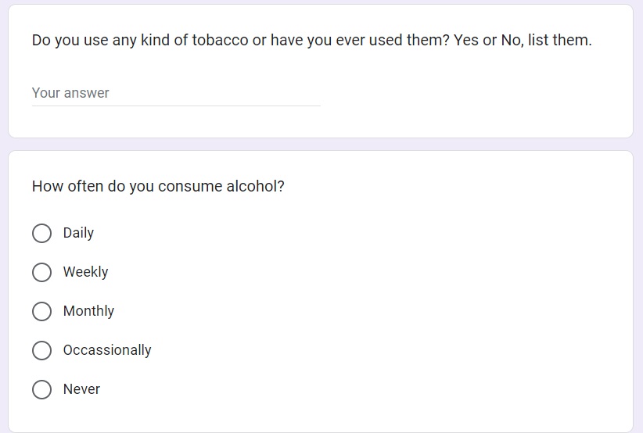
Task: Click the "Occassionally" option label text
Action: tap(107, 350)
